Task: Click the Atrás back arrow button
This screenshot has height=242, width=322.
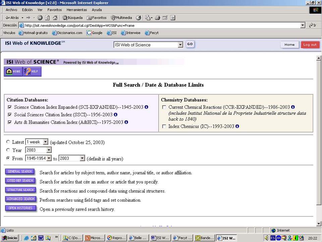Action: [12, 18]
